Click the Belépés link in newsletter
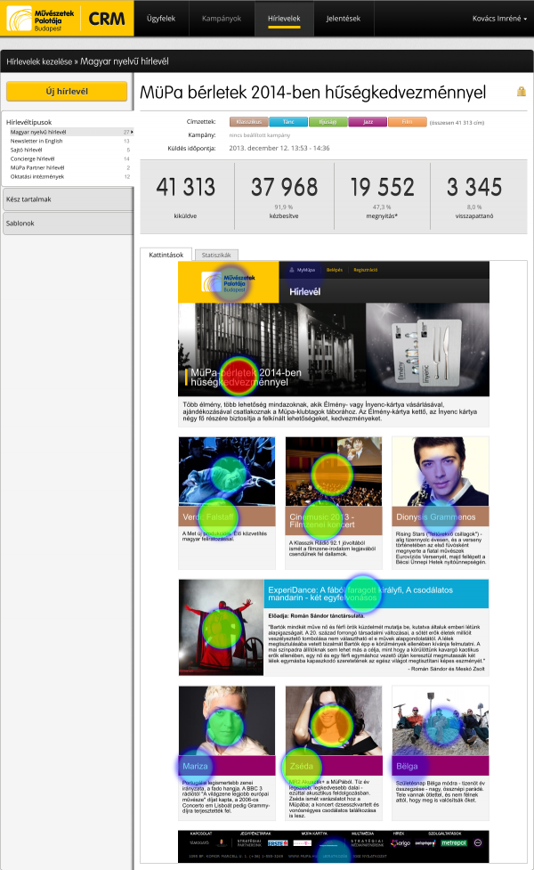 tap(335, 270)
